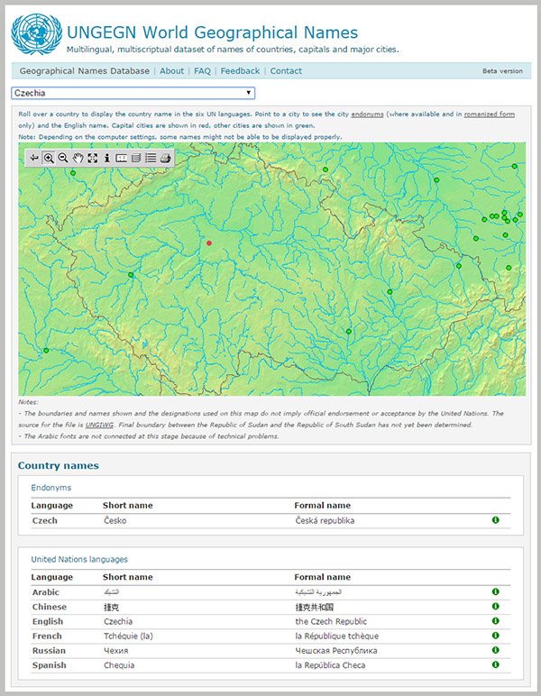Click the 'Beta version' label

[x=502, y=71]
